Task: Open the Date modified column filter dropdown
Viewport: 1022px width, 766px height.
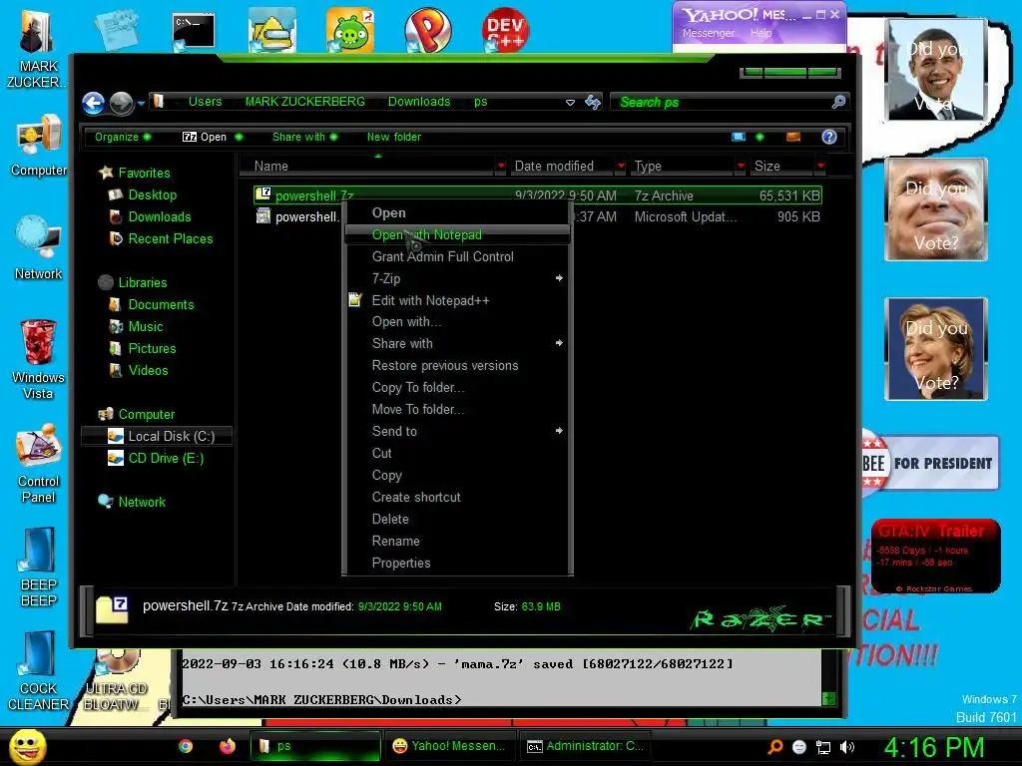Action: coord(621,167)
